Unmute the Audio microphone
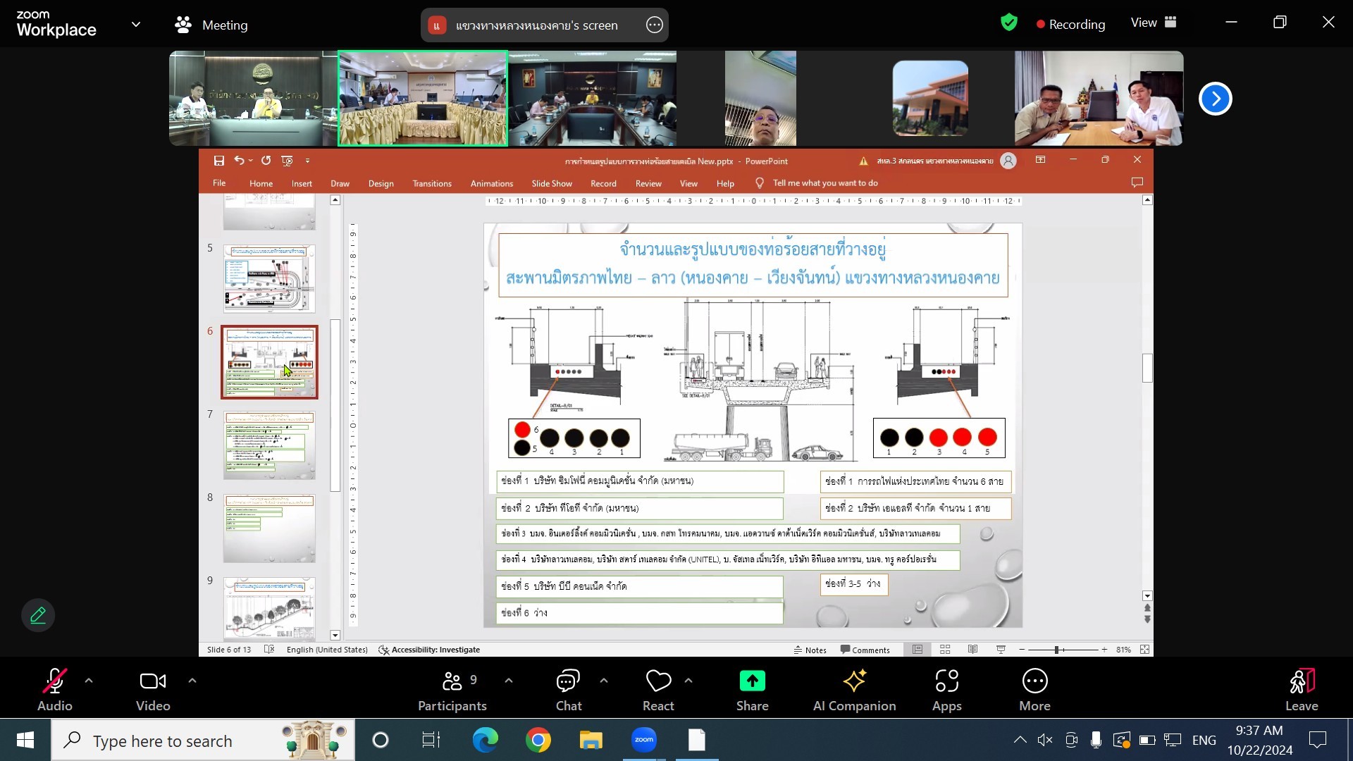This screenshot has width=1353, height=761. coord(54,689)
